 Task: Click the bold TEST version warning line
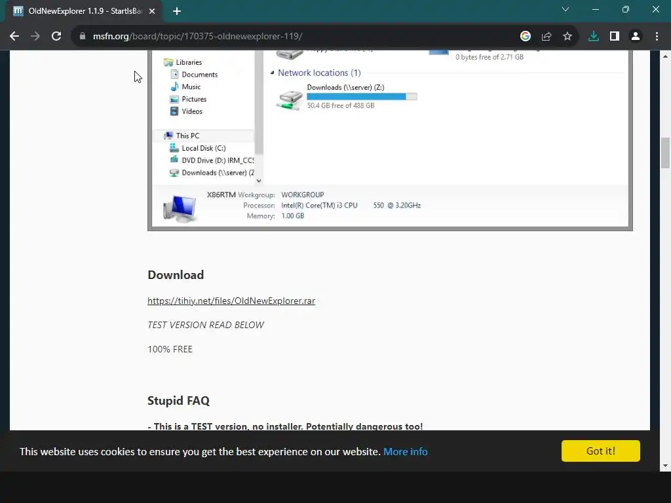[x=285, y=426]
